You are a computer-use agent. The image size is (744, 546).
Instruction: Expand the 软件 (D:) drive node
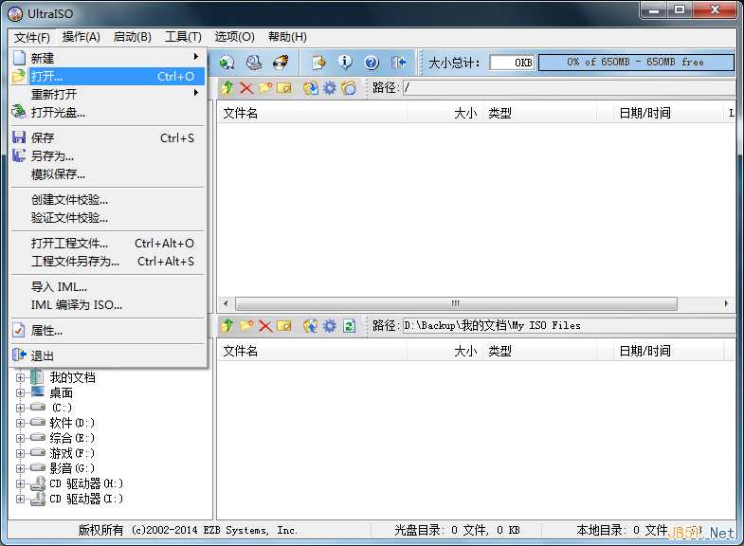pos(20,423)
